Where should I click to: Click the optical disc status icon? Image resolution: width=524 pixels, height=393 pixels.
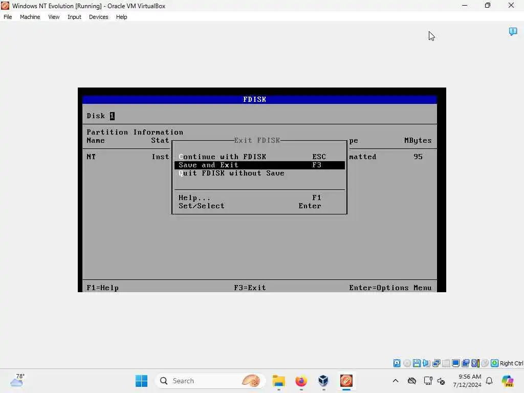click(x=407, y=363)
